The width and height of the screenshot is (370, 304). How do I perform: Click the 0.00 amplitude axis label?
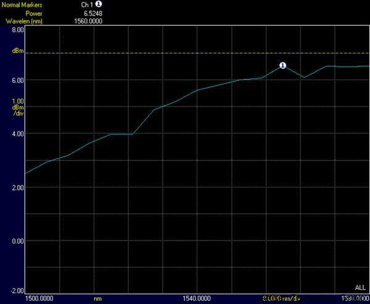(x=17, y=240)
